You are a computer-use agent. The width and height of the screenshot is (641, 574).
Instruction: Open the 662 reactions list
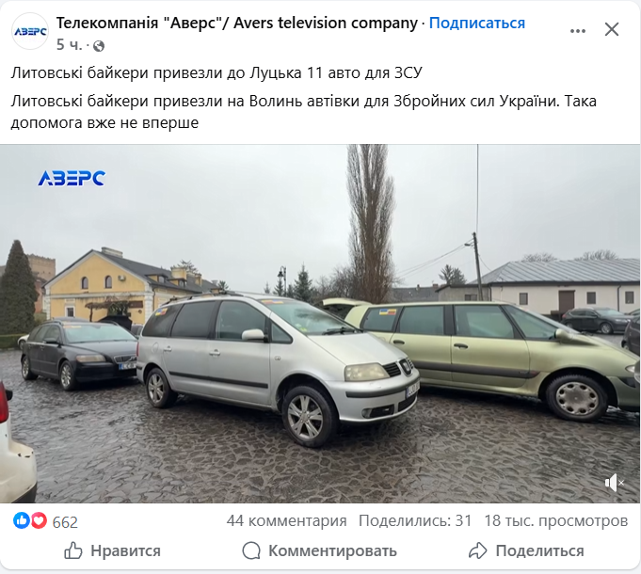[65, 521]
